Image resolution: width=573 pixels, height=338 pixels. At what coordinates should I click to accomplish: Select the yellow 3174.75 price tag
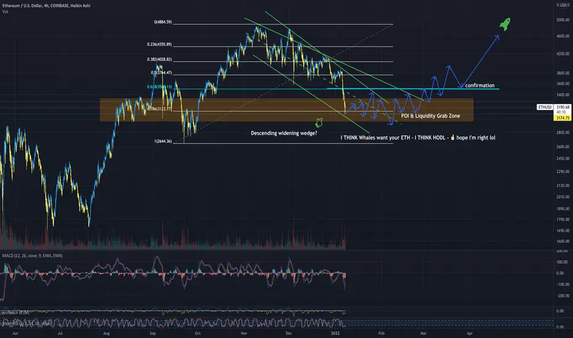[563, 118]
